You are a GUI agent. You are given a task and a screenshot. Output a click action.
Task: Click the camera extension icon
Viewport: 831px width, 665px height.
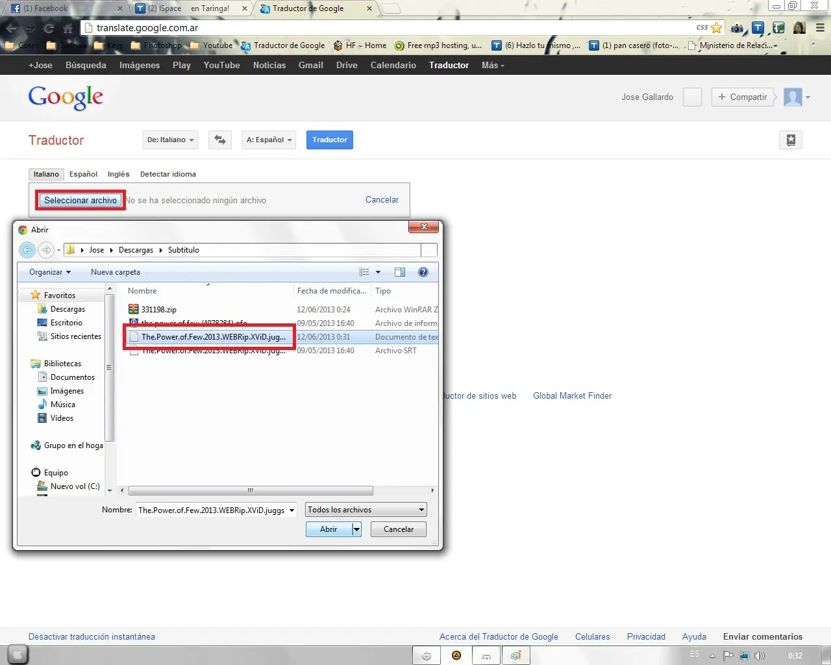[738, 28]
